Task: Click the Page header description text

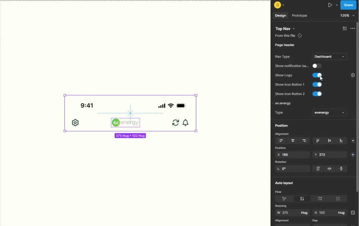Action: coord(285,45)
